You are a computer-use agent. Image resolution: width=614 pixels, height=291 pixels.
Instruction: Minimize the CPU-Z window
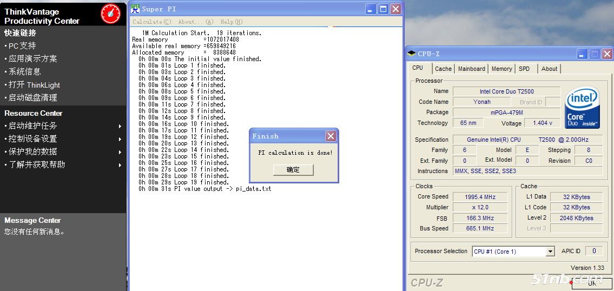(582, 54)
